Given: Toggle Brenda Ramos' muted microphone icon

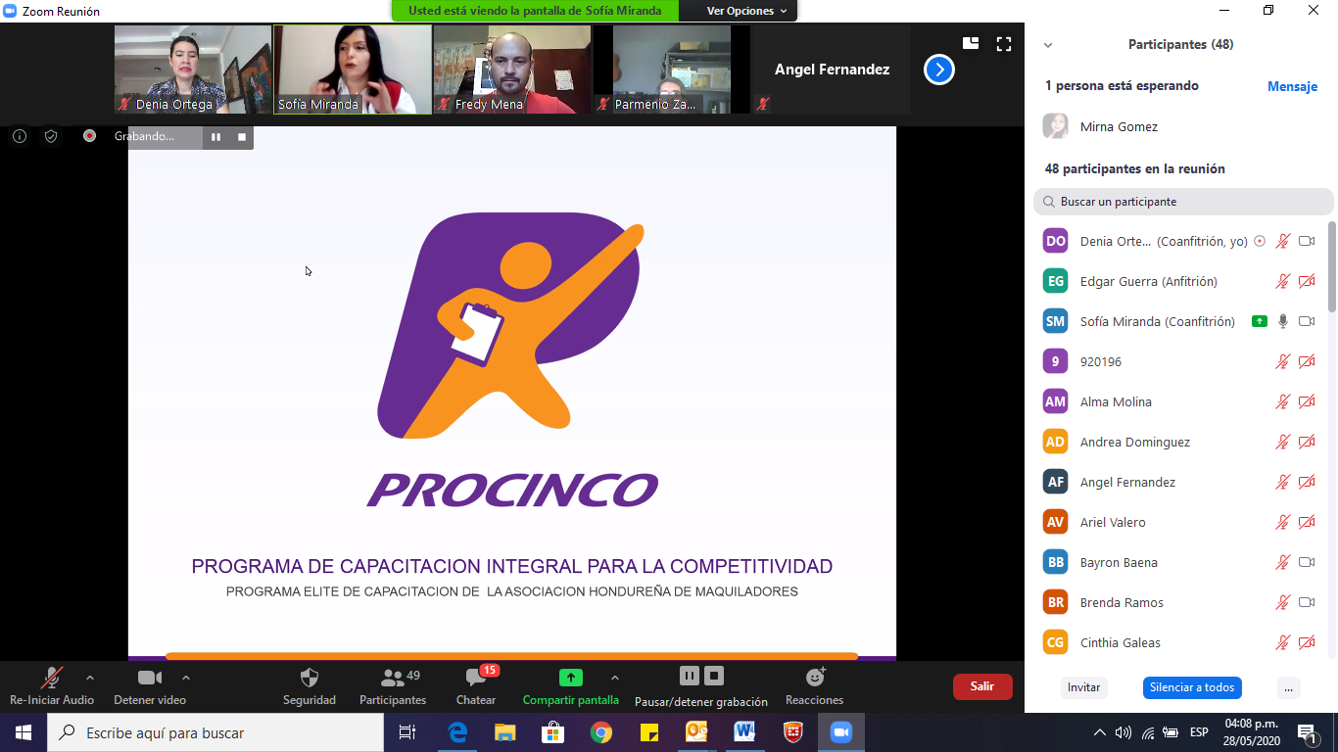Looking at the screenshot, I should pos(1283,602).
